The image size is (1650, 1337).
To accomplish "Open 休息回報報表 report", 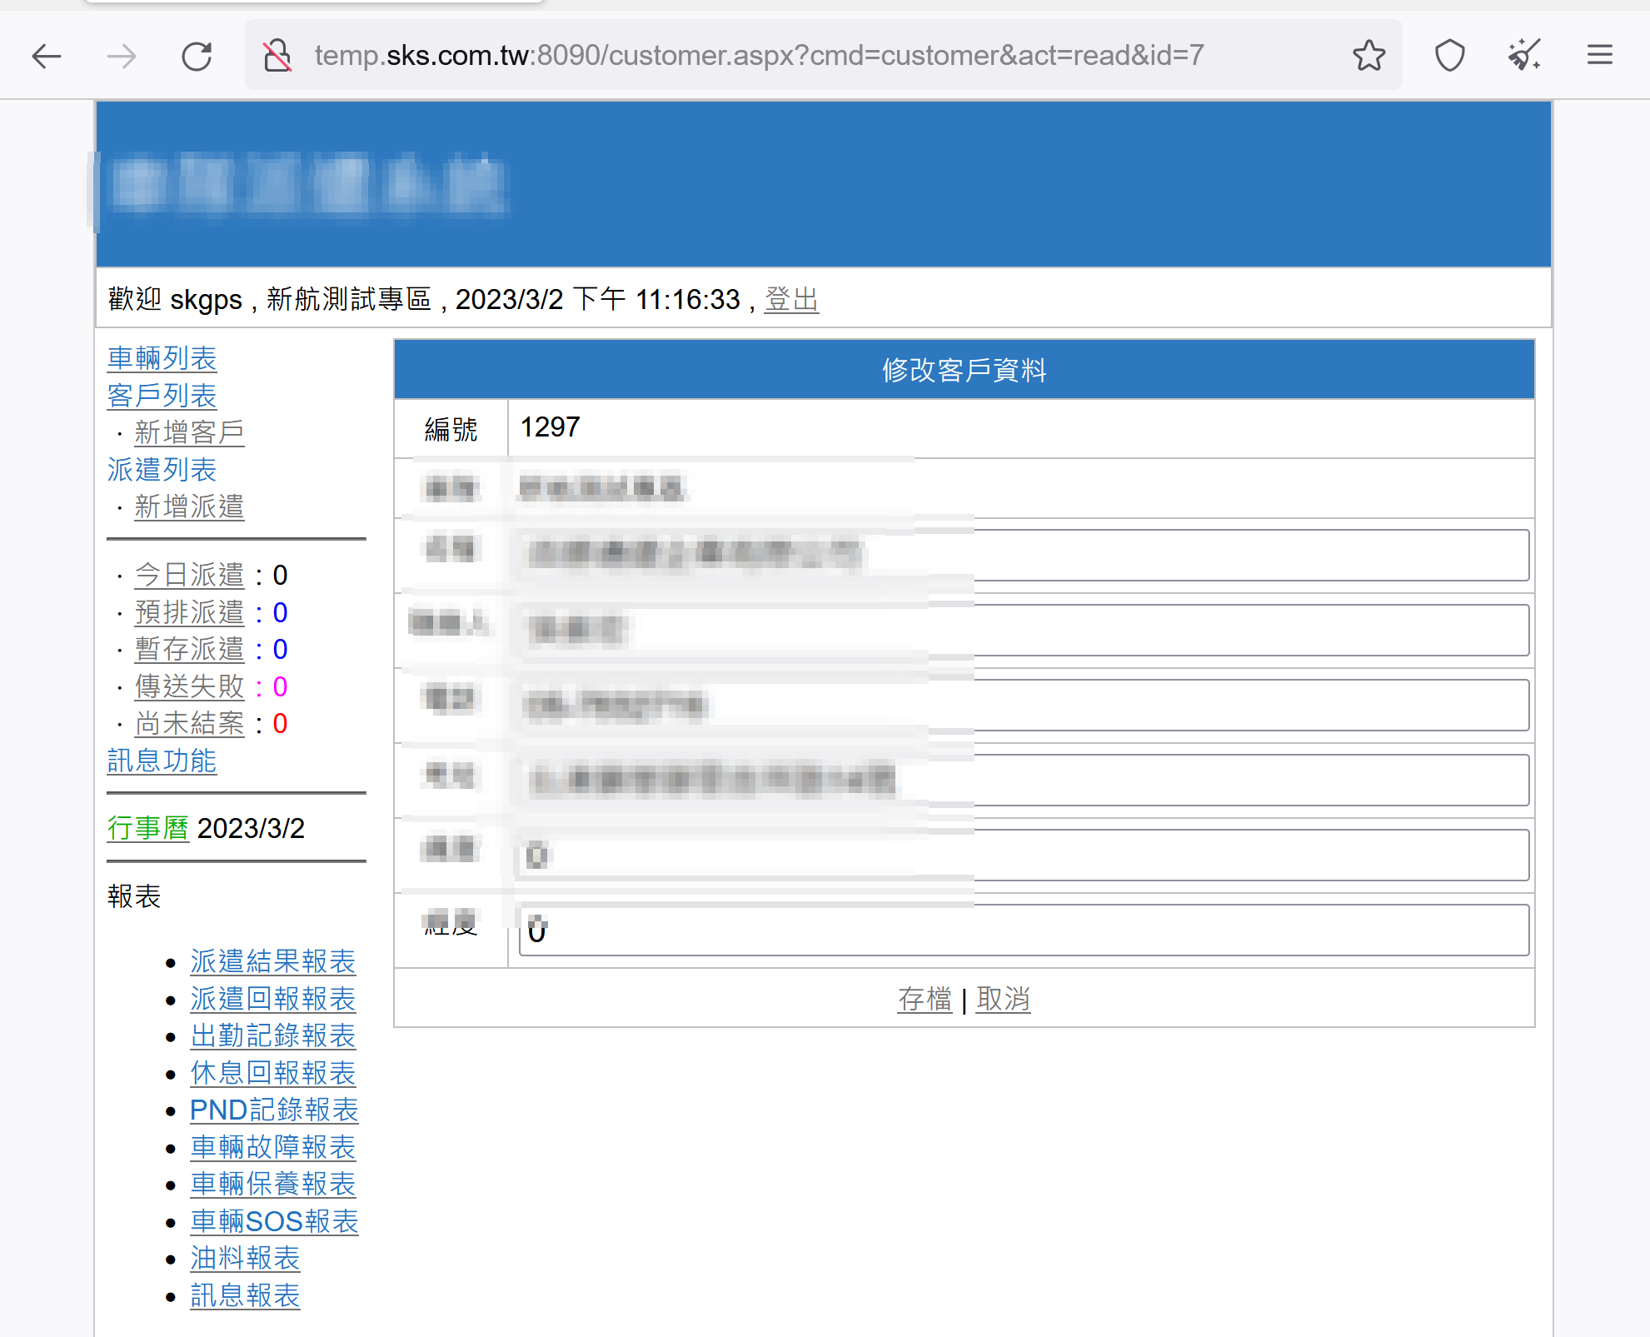I will tap(272, 1073).
